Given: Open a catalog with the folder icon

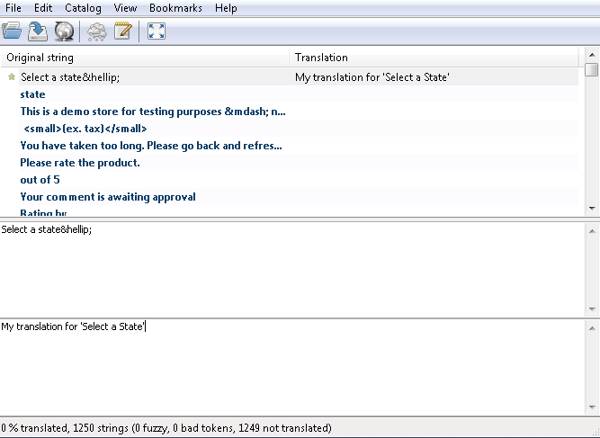Looking at the screenshot, I should (12, 31).
